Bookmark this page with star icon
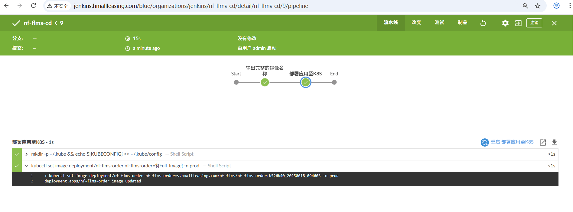The image size is (573, 212). [x=538, y=6]
